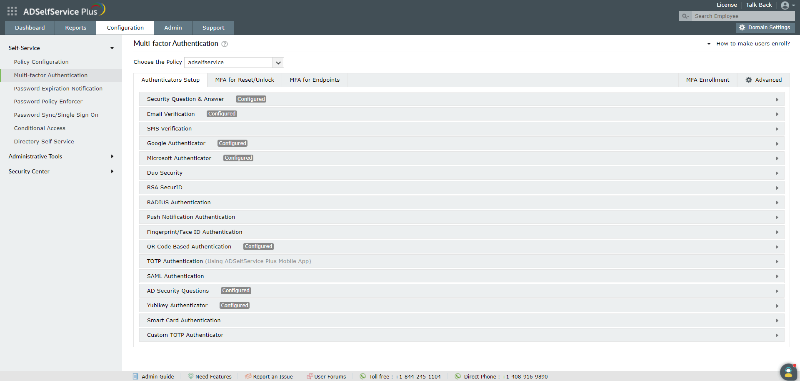
Task: Switch to the Reports tab
Action: pos(76,28)
